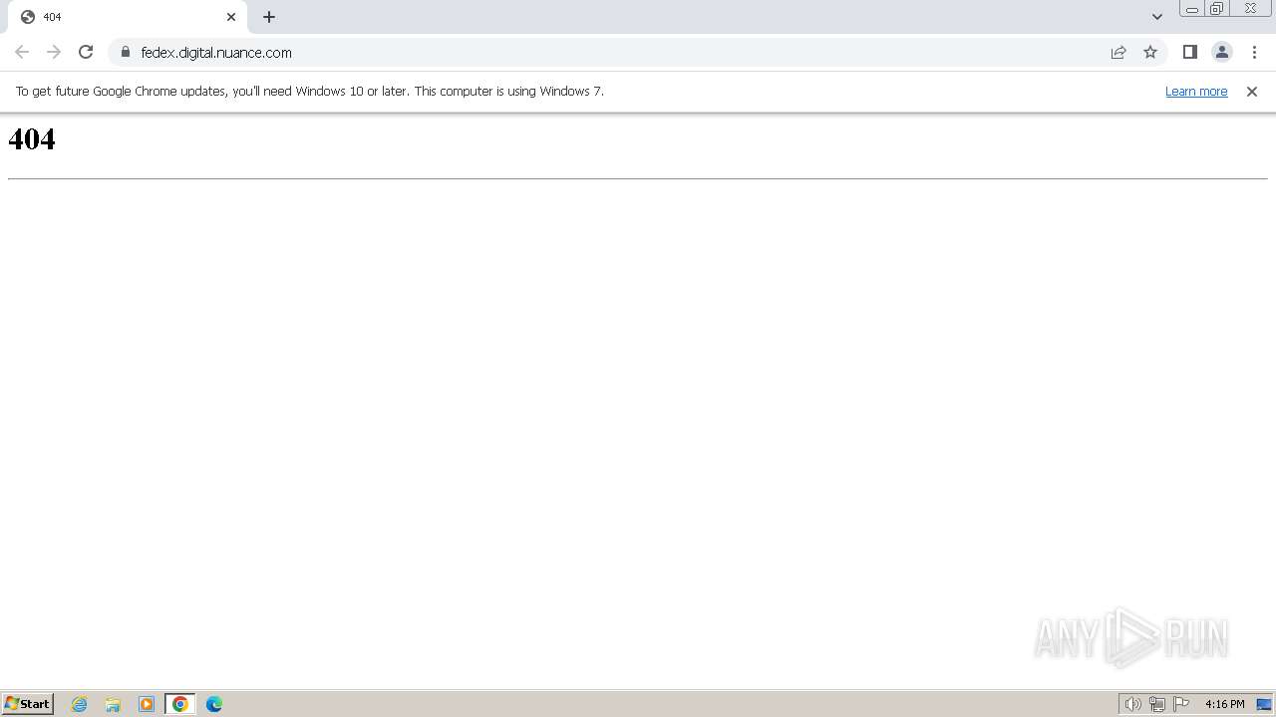Click the 404 heading text
The width and height of the screenshot is (1276, 717).
(32, 138)
